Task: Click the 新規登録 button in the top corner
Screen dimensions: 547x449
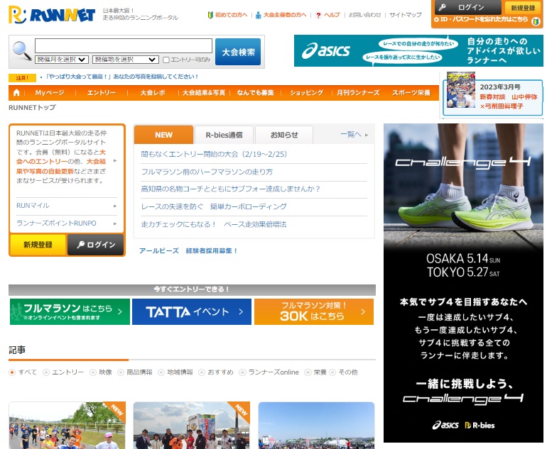Action: [523, 8]
